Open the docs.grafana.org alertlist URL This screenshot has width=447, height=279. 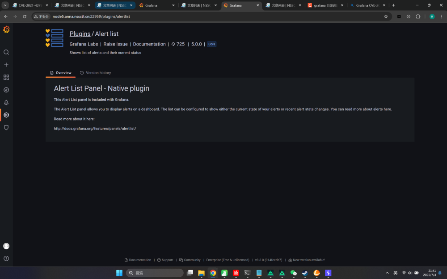[x=95, y=129]
